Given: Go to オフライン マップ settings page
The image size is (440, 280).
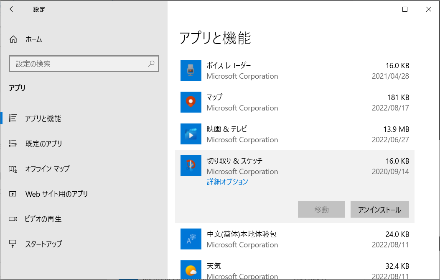Looking at the screenshot, I should tap(47, 169).
